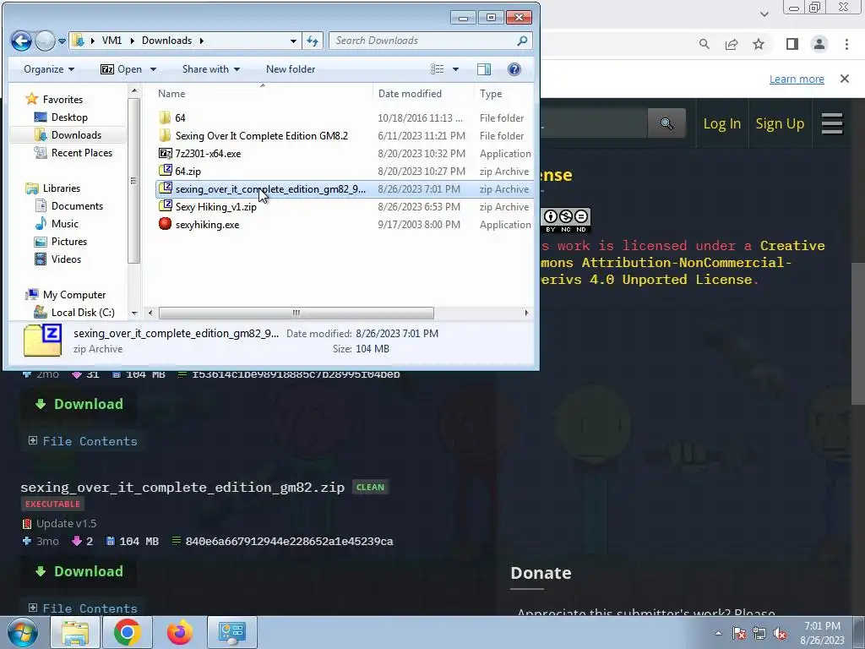The height and width of the screenshot is (649, 865).
Task: Click the Firefox icon on taskbar
Action: [x=180, y=632]
